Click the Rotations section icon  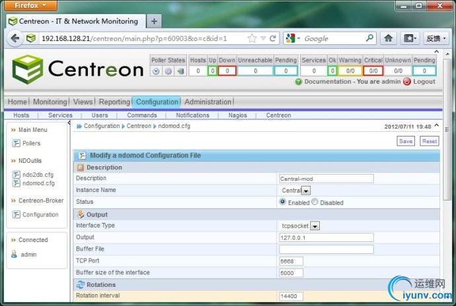(x=81, y=284)
